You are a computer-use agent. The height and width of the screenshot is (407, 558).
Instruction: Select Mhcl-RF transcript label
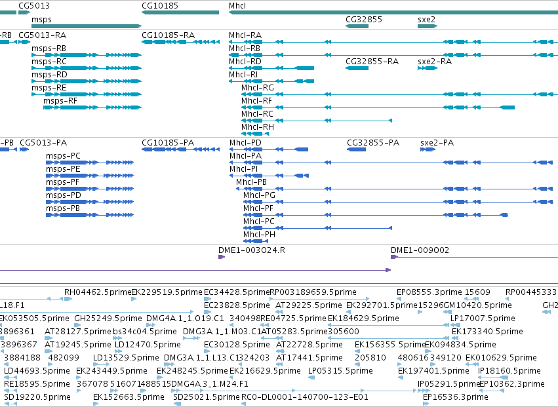click(x=256, y=101)
